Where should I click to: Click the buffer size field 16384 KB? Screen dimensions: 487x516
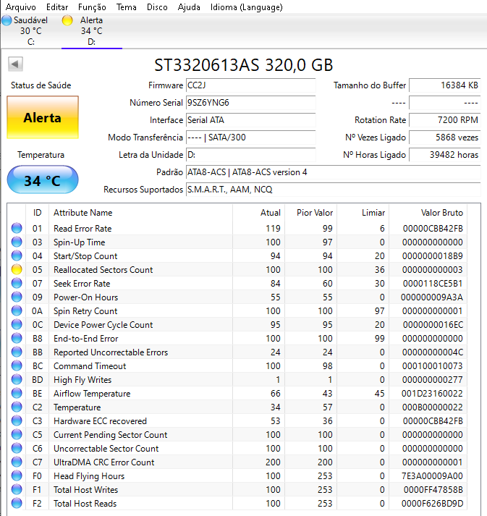click(445, 85)
